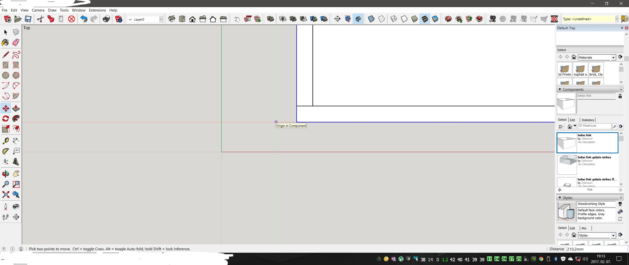Viewport: 629px width, 265px height.
Task: Toggle Display Section Cuts
Action: point(358,19)
